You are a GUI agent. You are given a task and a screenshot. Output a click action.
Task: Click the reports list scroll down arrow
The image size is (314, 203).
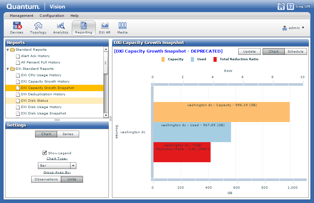pos(106,115)
